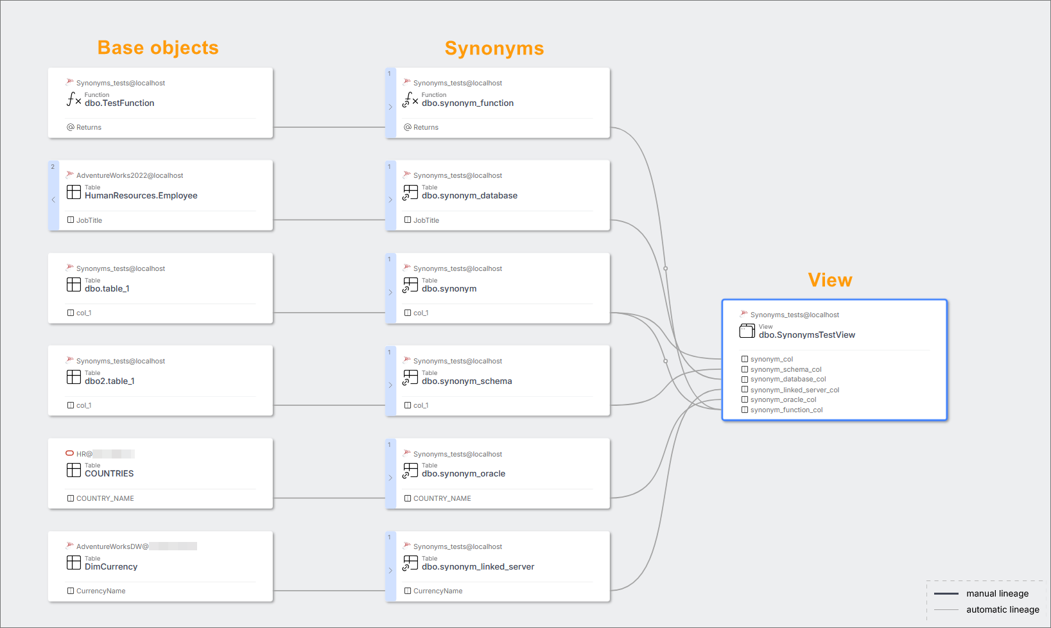Click the synonym_schema_col column in the view
This screenshot has width=1051, height=628.
[786, 369]
